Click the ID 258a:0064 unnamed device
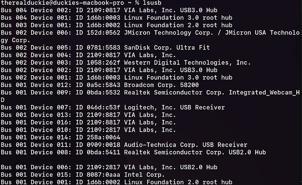Screen dimensions: 302x185 (x=60, y=137)
